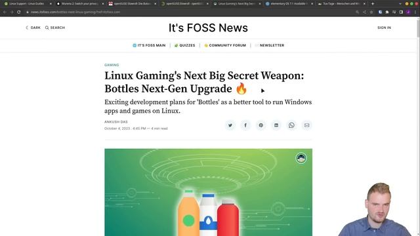Click the share icon in address bar
420x236 pixels.
pyautogui.click(x=364, y=12)
